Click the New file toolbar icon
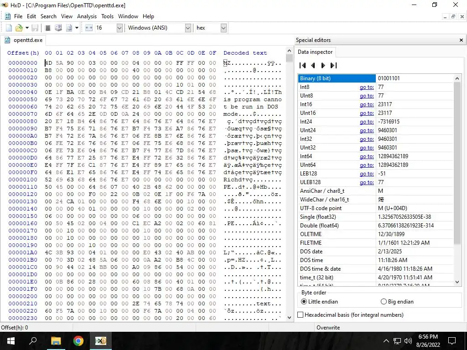This screenshot has height=350, width=467. [x=9, y=28]
